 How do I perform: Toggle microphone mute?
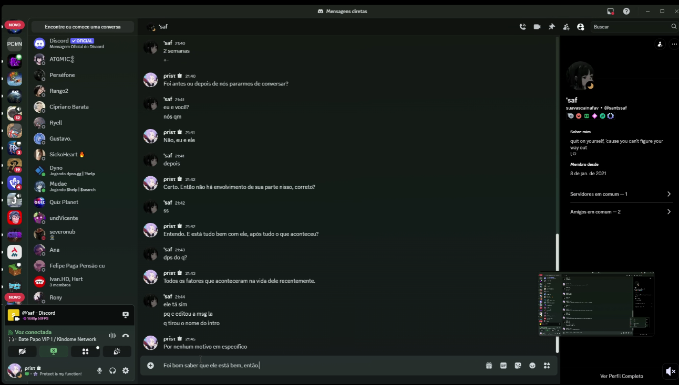point(99,371)
